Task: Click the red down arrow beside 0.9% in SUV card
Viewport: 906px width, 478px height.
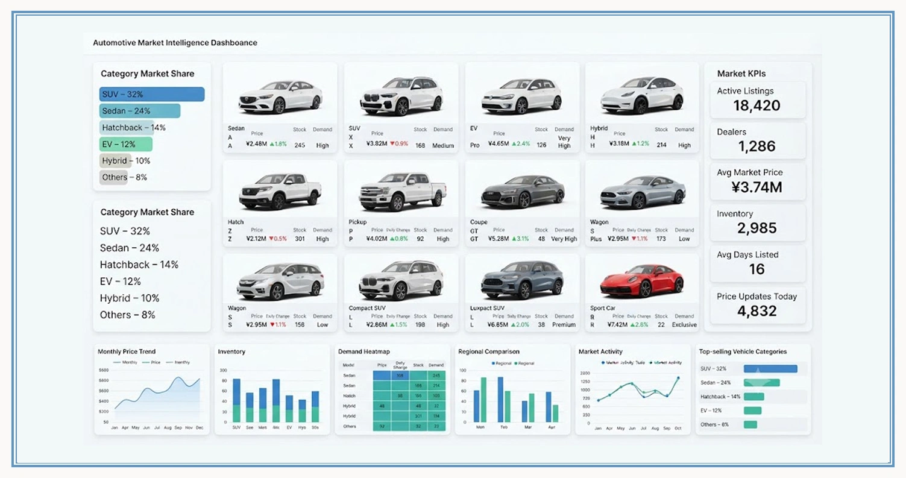Action: [392, 145]
